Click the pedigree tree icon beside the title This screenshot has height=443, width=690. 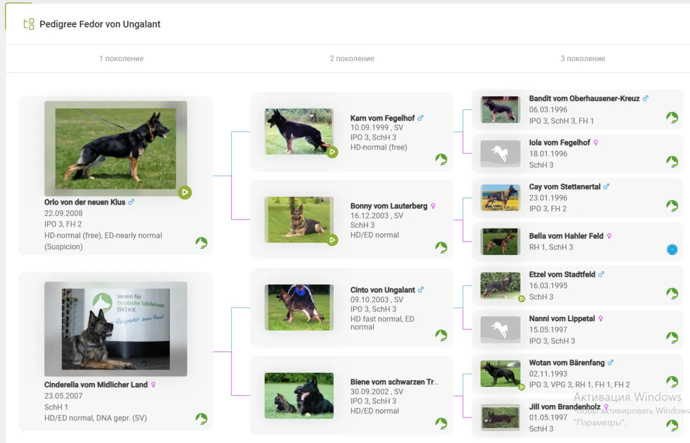click(x=29, y=24)
